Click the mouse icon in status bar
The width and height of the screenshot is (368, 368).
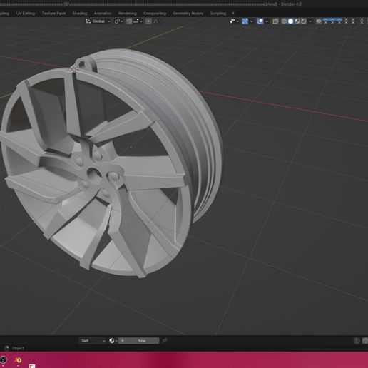point(6,348)
